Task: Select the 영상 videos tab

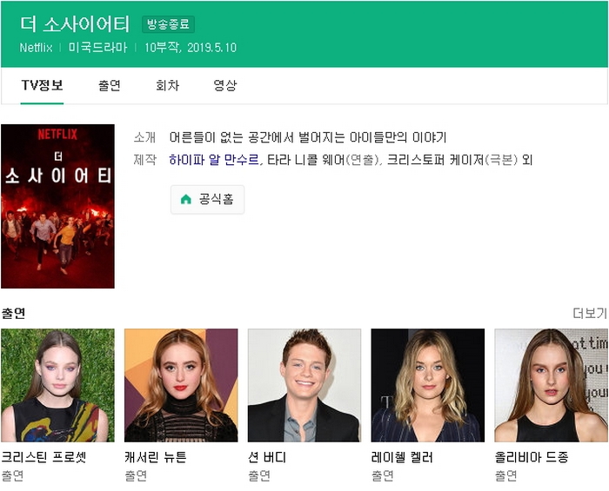Action: (224, 85)
